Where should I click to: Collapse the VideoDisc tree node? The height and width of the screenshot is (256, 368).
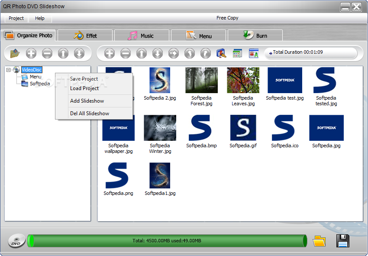[9, 70]
